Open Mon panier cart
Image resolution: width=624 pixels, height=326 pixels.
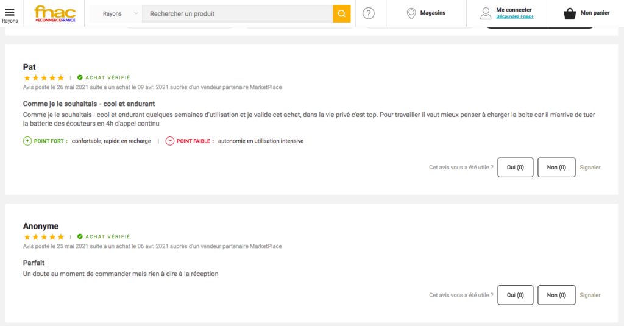(595, 13)
